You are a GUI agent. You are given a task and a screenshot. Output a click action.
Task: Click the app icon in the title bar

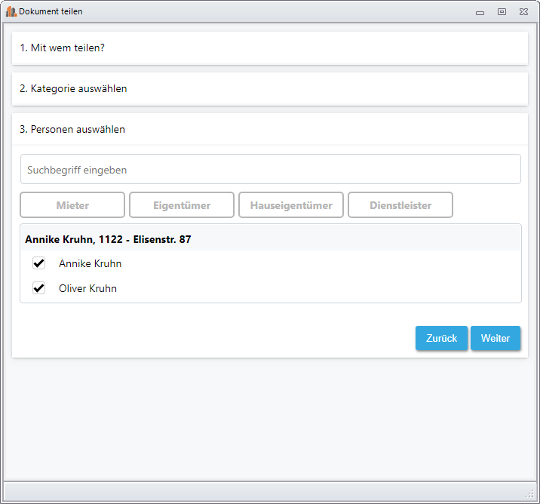coord(11,12)
